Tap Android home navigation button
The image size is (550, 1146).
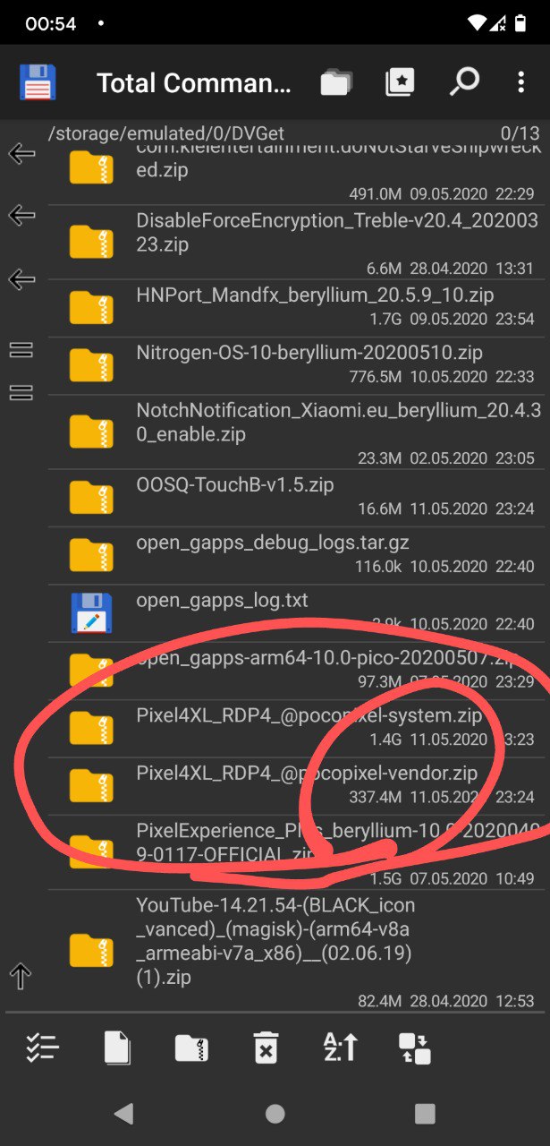pyautogui.click(x=275, y=1113)
